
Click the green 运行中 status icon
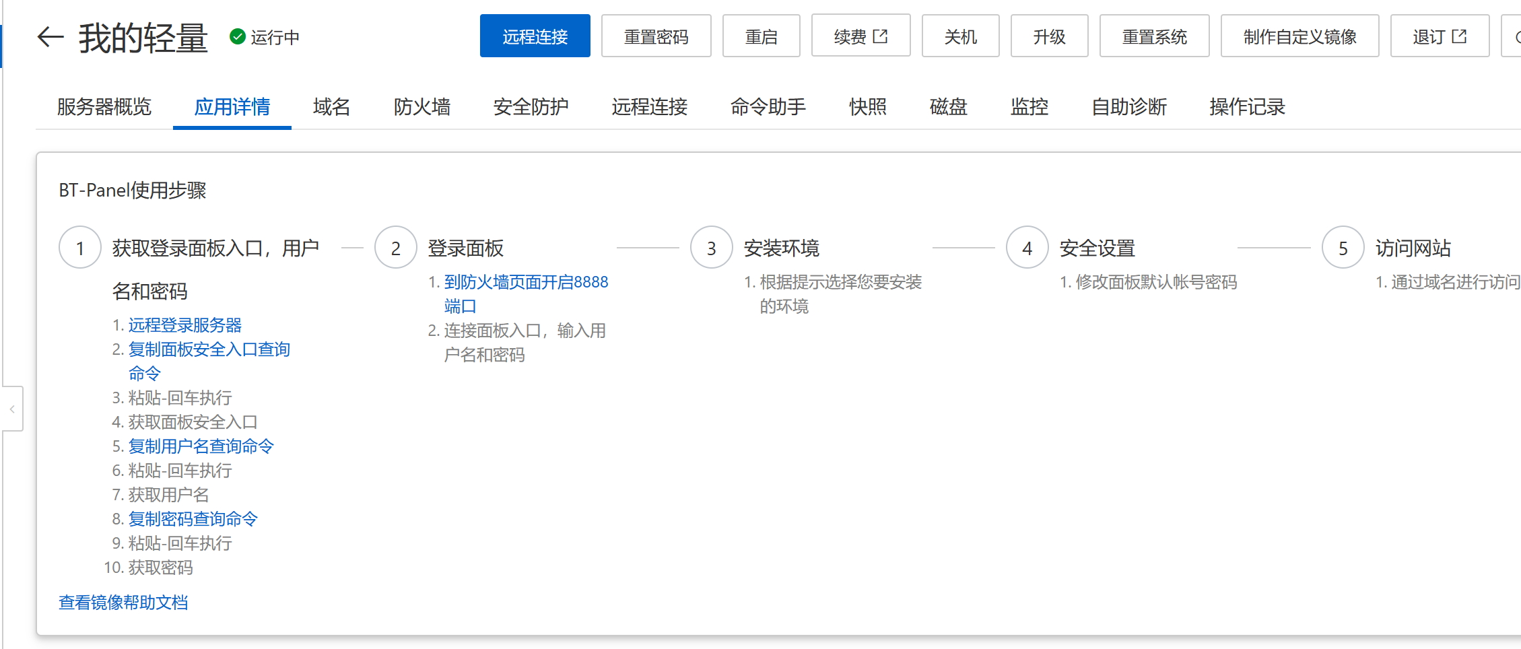tap(237, 36)
